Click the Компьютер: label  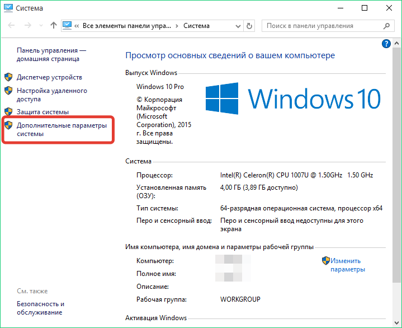pos(155,261)
